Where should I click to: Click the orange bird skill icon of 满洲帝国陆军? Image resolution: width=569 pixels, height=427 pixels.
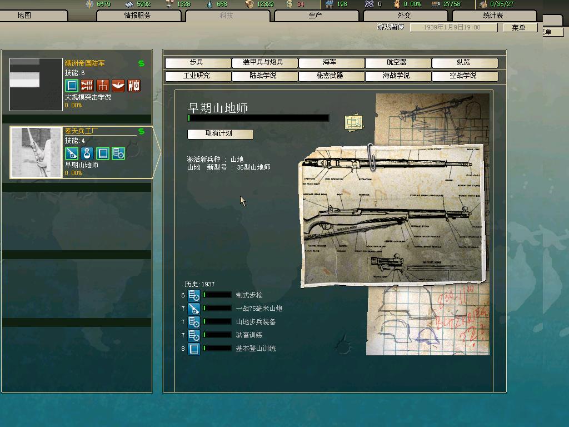[x=118, y=86]
